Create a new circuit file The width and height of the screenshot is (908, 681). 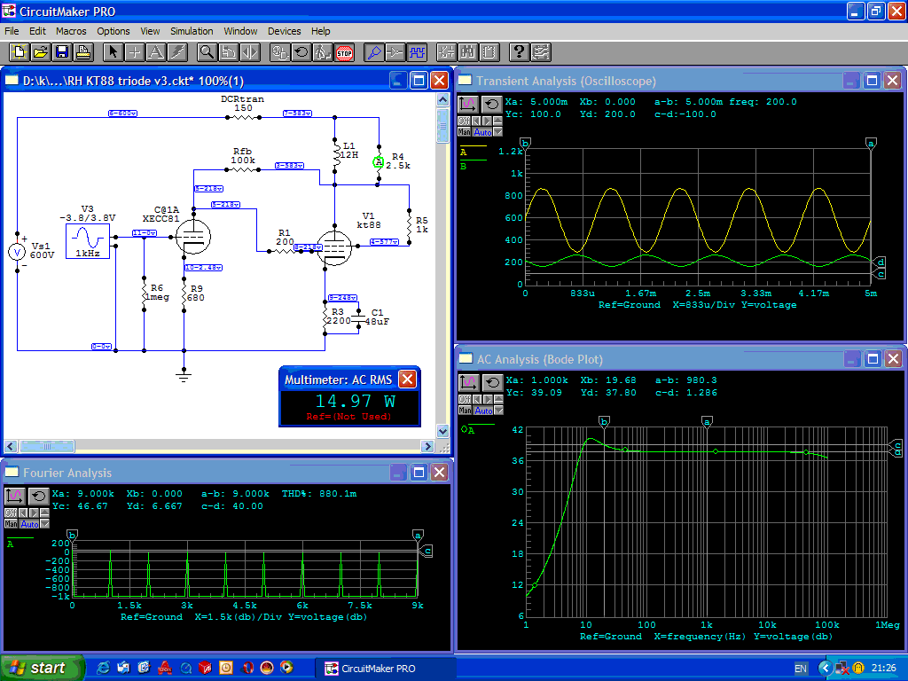tap(20, 52)
